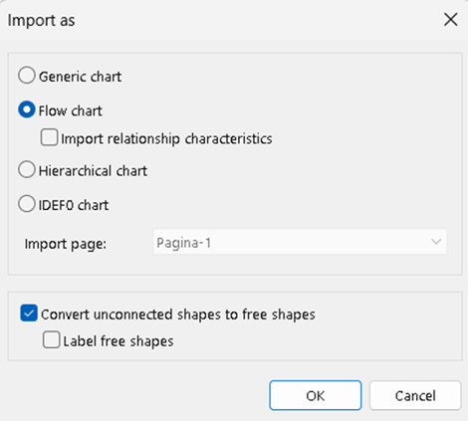
Task: Close the Import as dialog with X
Action: tap(451, 20)
